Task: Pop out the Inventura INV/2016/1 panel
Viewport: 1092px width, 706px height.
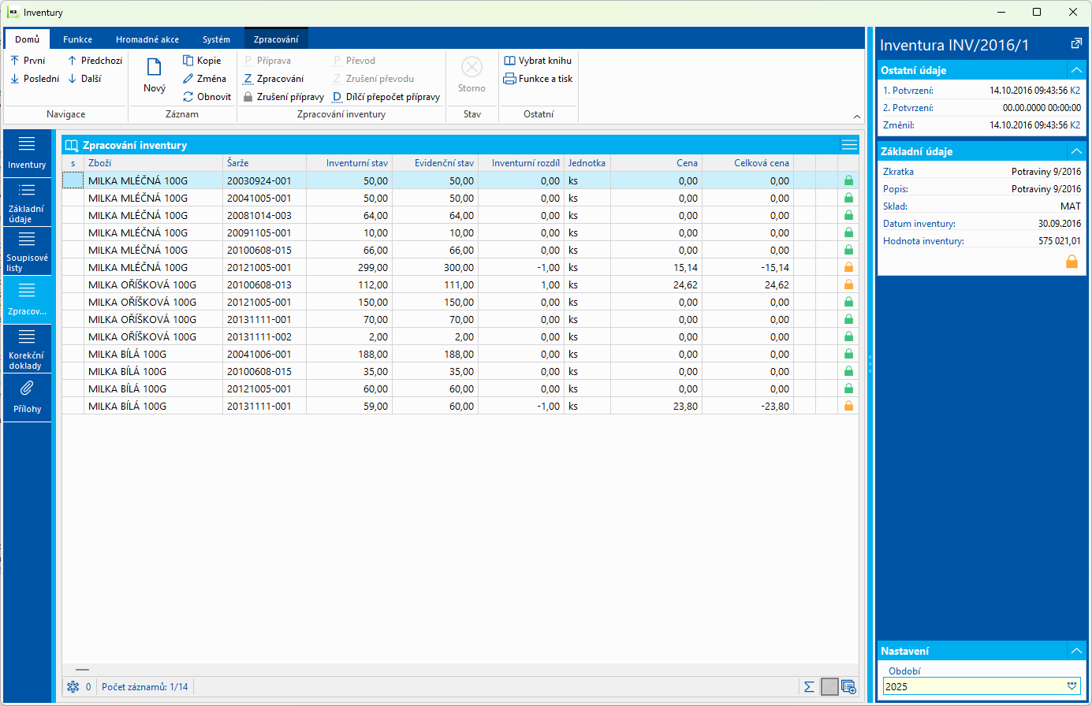Action: pyautogui.click(x=1076, y=44)
